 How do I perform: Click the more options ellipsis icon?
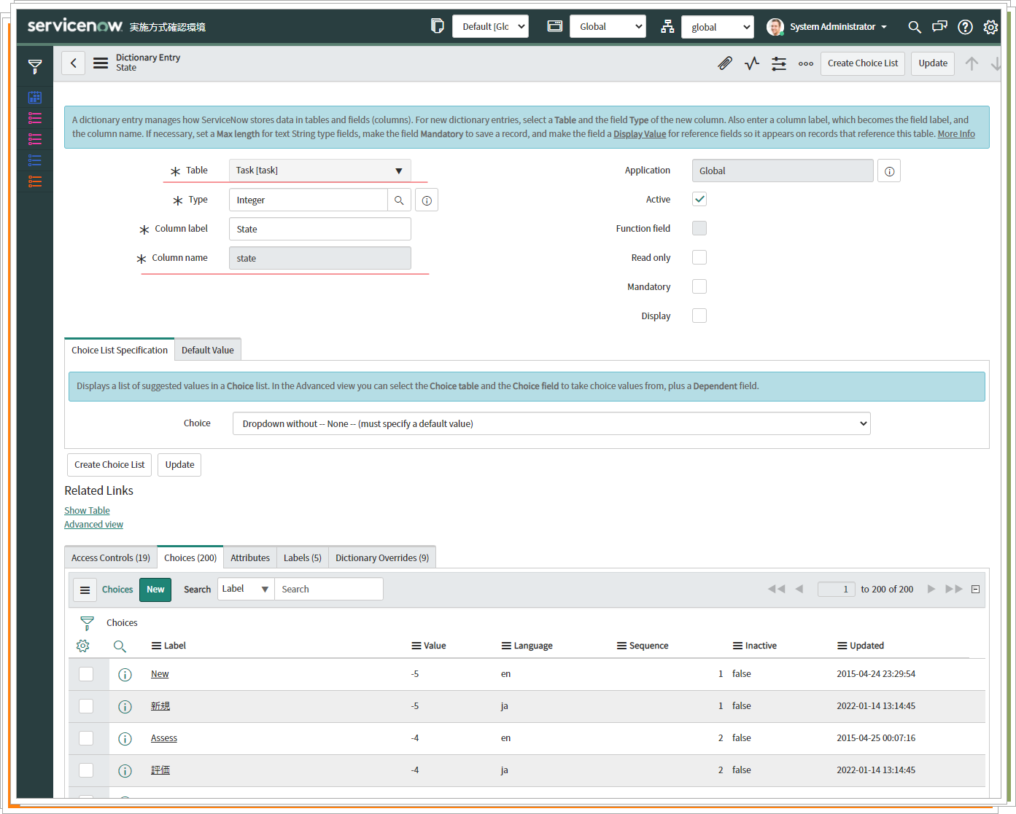(x=805, y=63)
